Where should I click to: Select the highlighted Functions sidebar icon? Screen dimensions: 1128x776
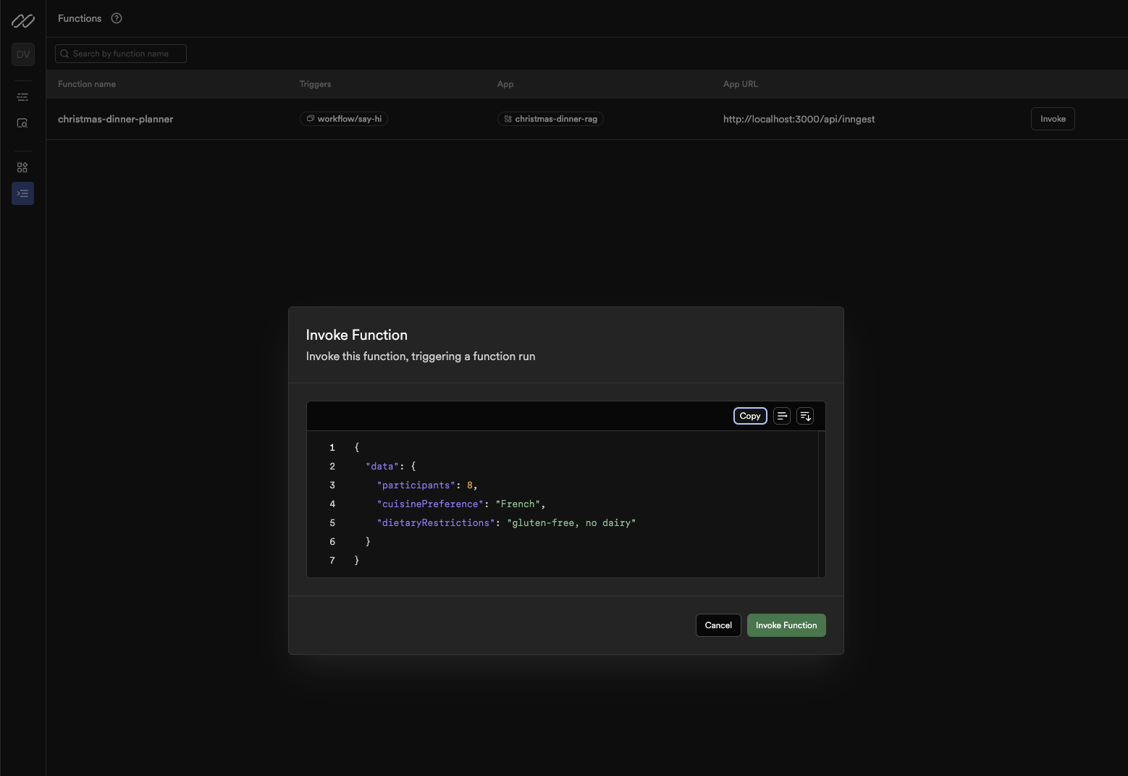point(22,193)
